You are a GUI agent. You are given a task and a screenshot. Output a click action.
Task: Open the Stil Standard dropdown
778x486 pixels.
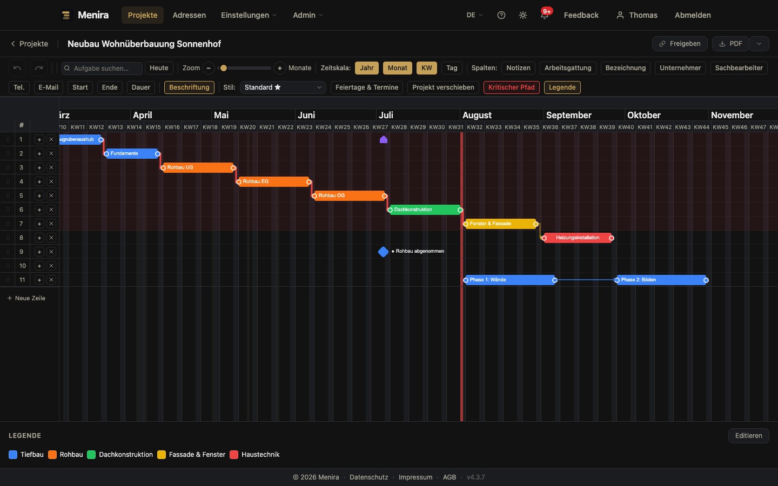pyautogui.click(x=283, y=87)
